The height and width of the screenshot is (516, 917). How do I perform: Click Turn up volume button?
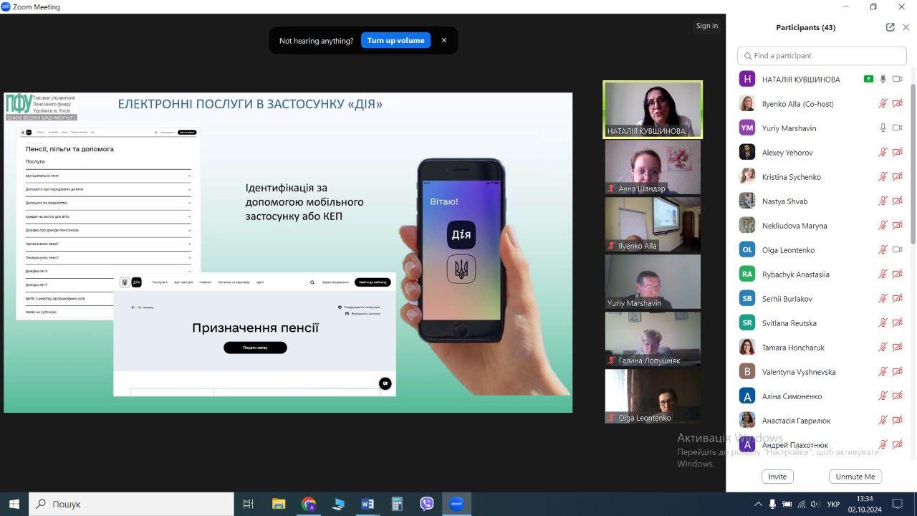point(395,40)
